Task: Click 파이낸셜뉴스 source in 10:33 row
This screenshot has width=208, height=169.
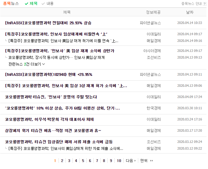Action: [x=150, y=23]
